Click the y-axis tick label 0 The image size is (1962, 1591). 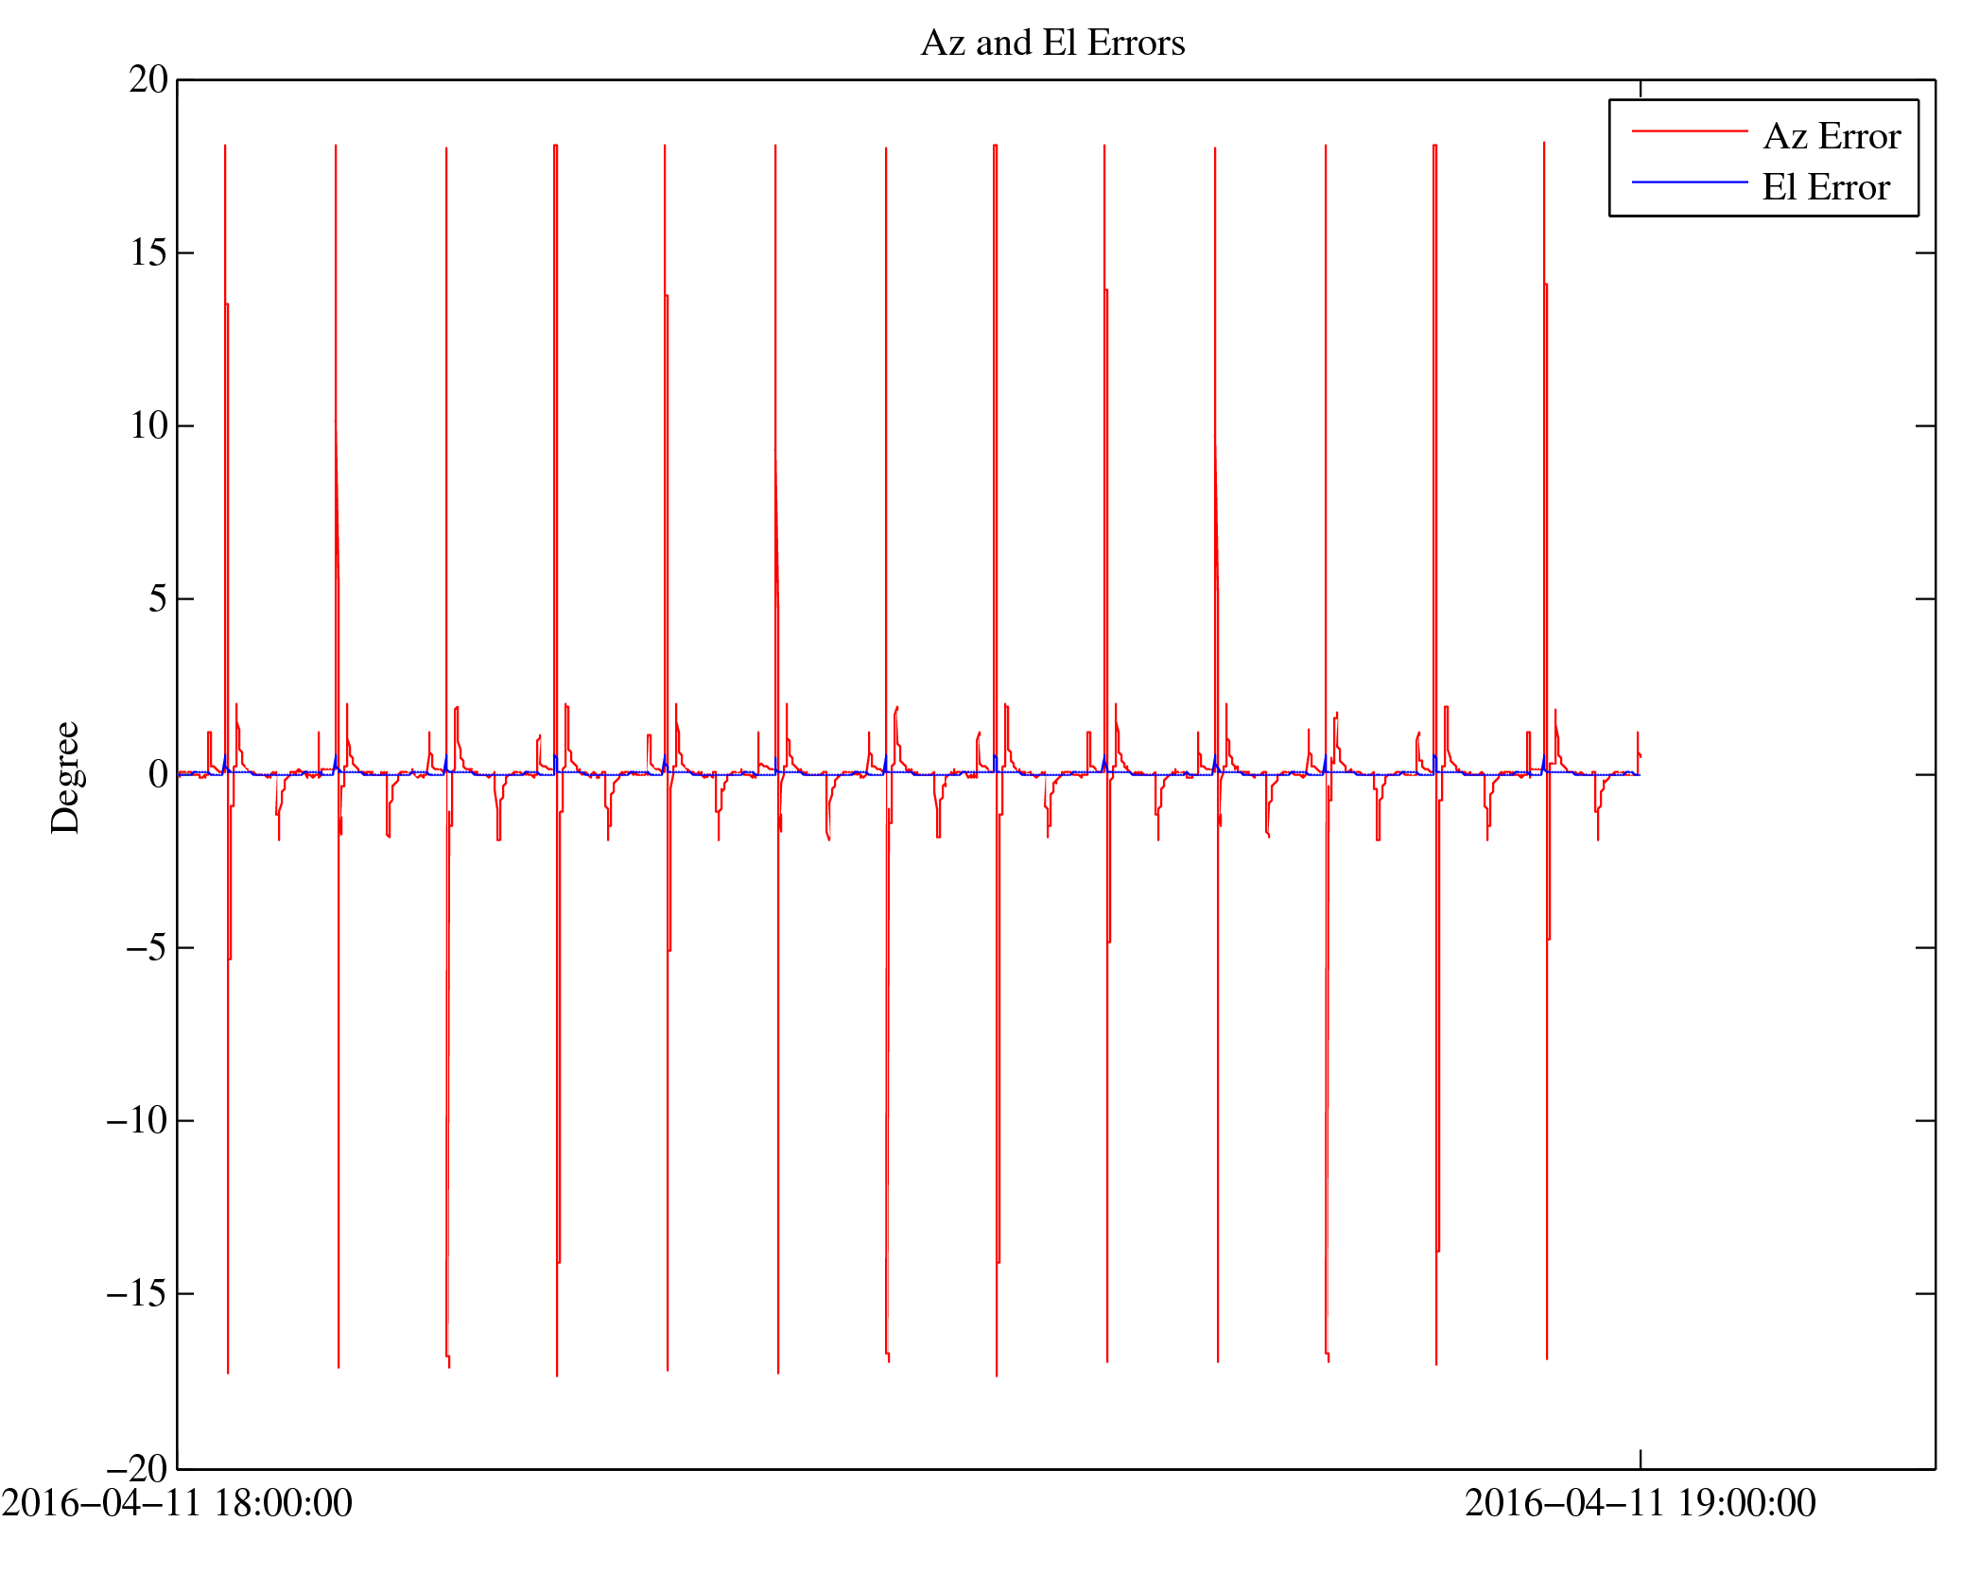[x=157, y=775]
